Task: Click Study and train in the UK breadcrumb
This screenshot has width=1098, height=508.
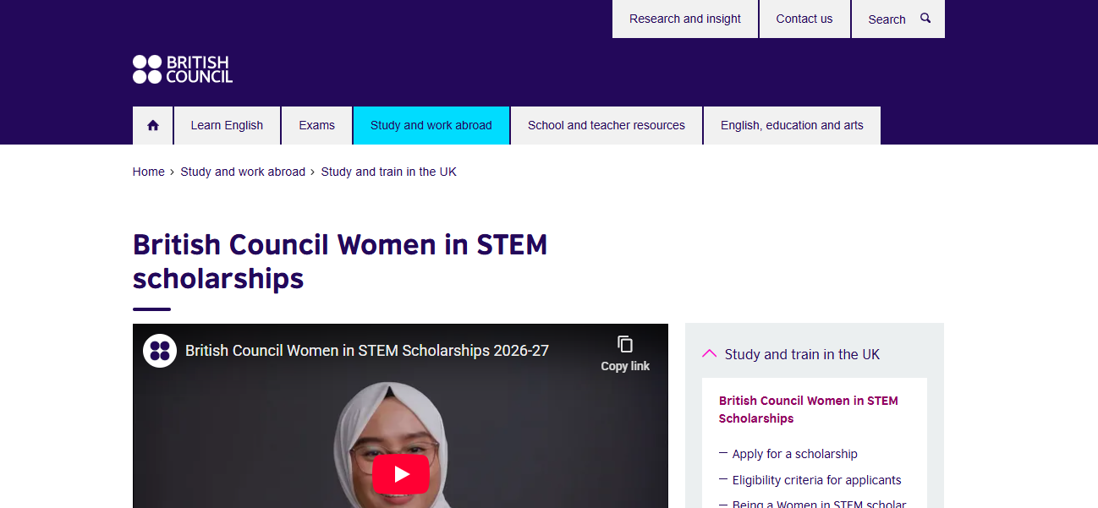Action: [389, 172]
